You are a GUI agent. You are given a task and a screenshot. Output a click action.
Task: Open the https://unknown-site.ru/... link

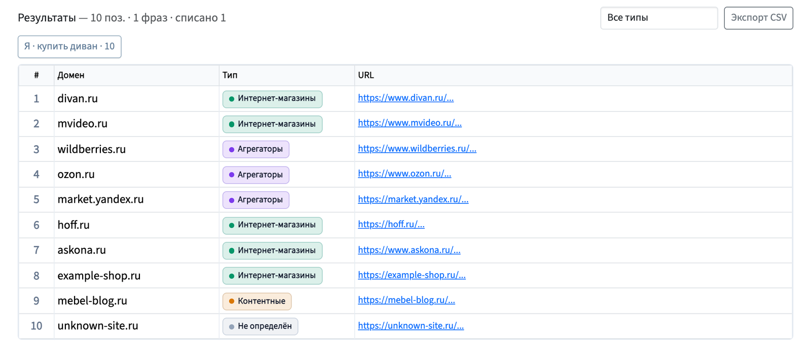pos(411,326)
